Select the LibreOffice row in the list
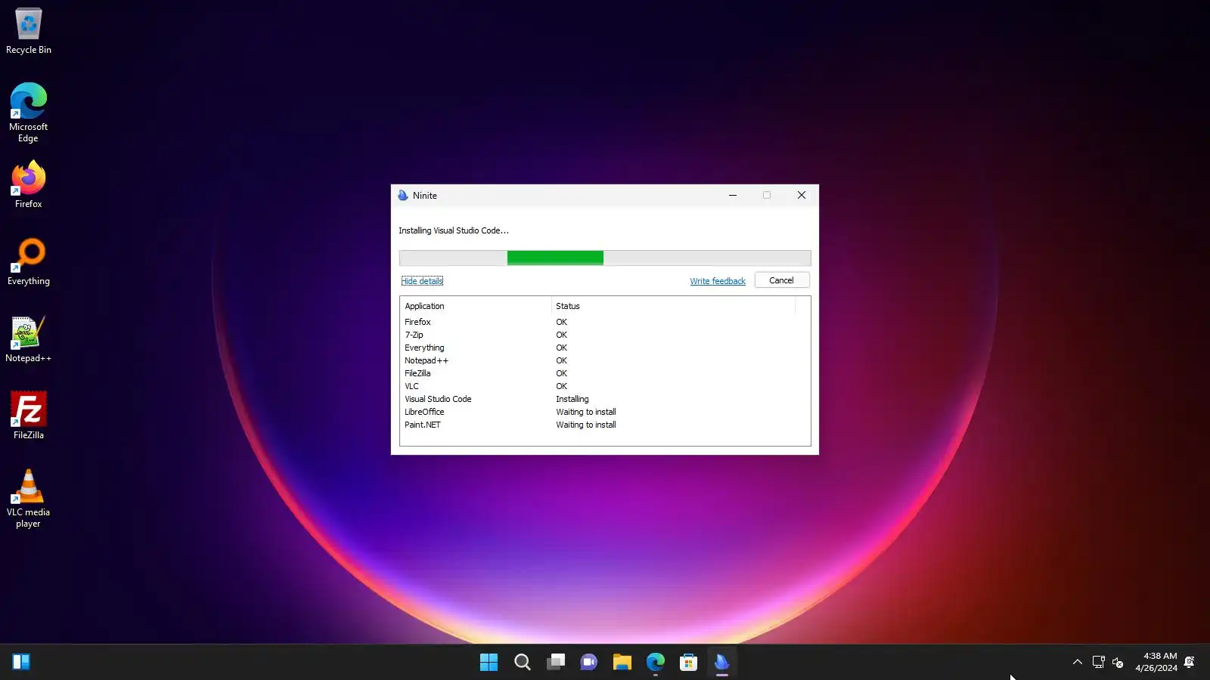1210x680 pixels. [x=605, y=412]
